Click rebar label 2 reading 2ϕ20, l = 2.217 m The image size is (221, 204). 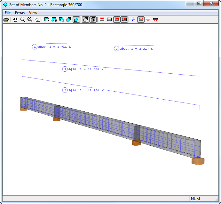coord(133,49)
